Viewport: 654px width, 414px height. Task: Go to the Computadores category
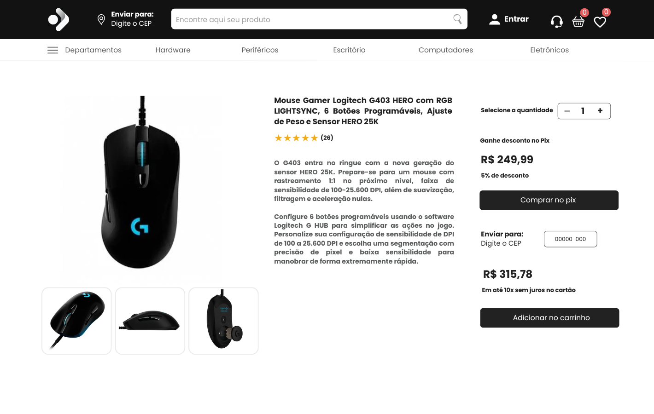tap(445, 50)
